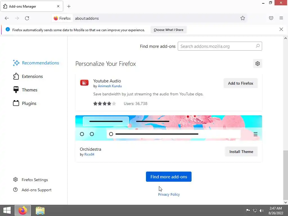Click the 'Users: 36,738' text
The height and width of the screenshot is (216, 288).
pos(136,103)
